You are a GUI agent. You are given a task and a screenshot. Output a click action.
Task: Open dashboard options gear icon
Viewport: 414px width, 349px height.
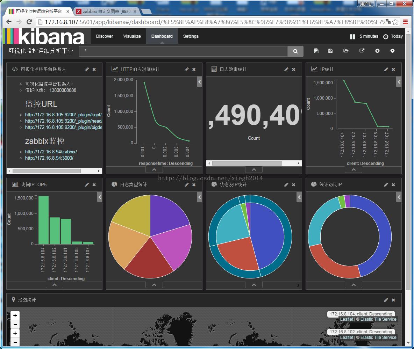click(392, 51)
